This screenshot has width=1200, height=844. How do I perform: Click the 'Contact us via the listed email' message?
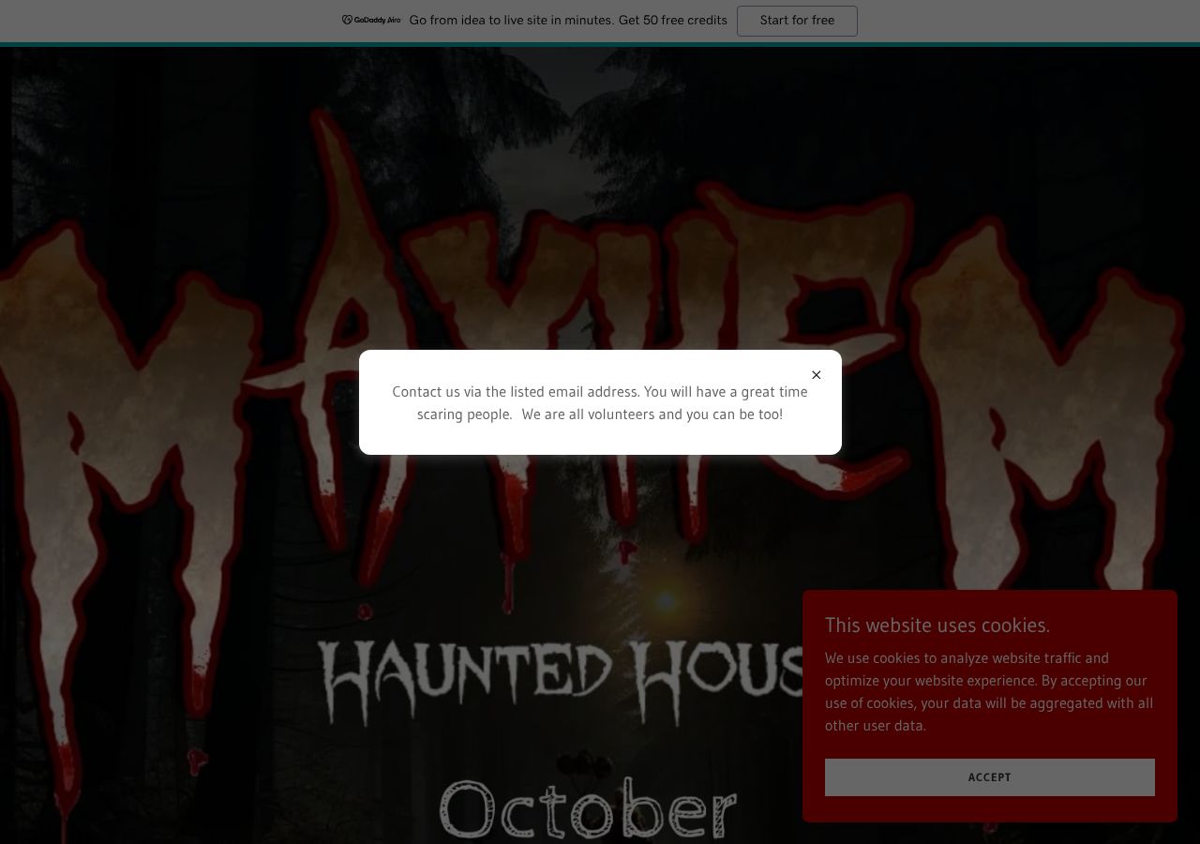600,403
